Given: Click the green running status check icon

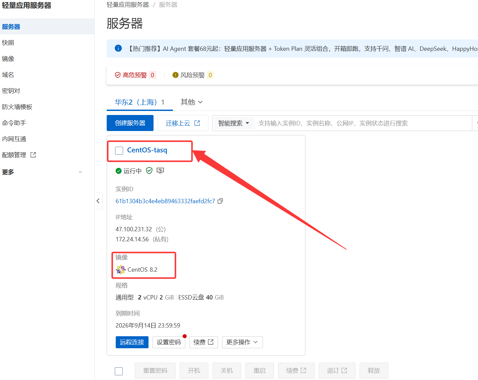Looking at the screenshot, I should (x=118, y=171).
